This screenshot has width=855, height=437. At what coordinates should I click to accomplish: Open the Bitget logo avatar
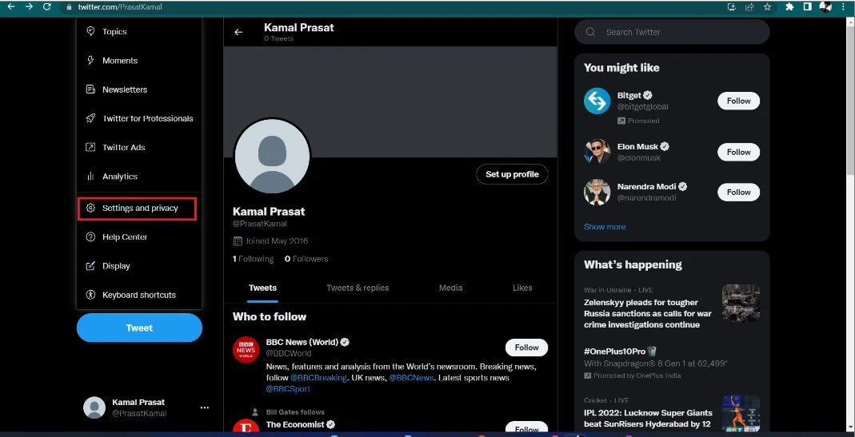597,101
